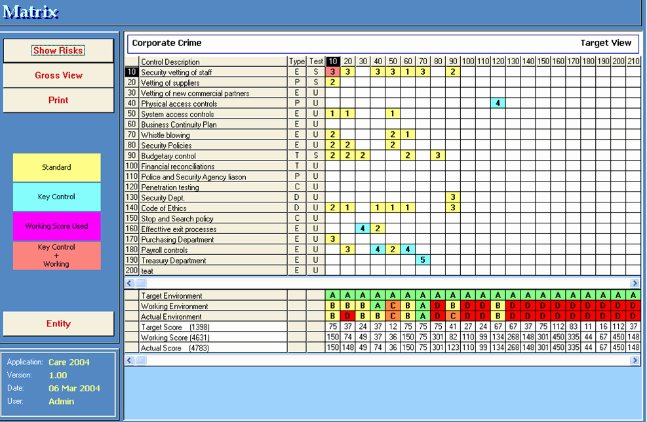
Task: Click cyan cell 4 in Effective exit processes row
Action: click(x=363, y=229)
